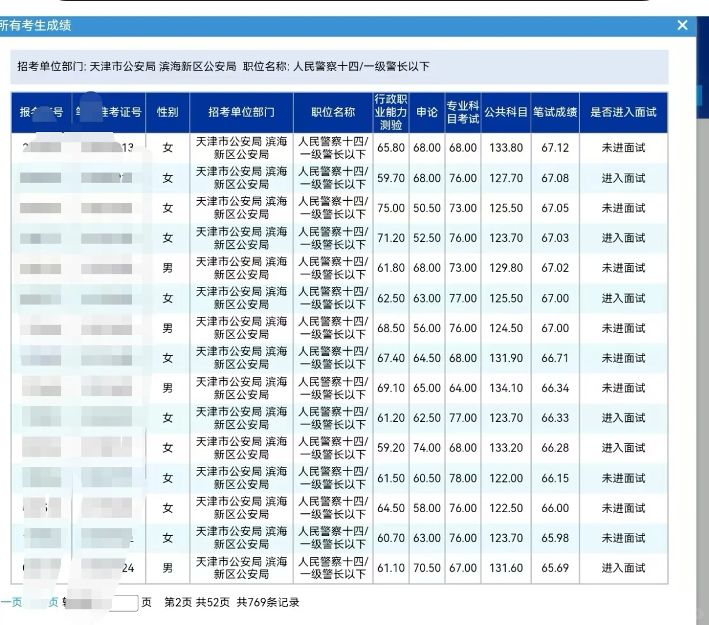Click the public subject total 134.10
Viewport: 709px width, 625px height.
pyautogui.click(x=506, y=388)
